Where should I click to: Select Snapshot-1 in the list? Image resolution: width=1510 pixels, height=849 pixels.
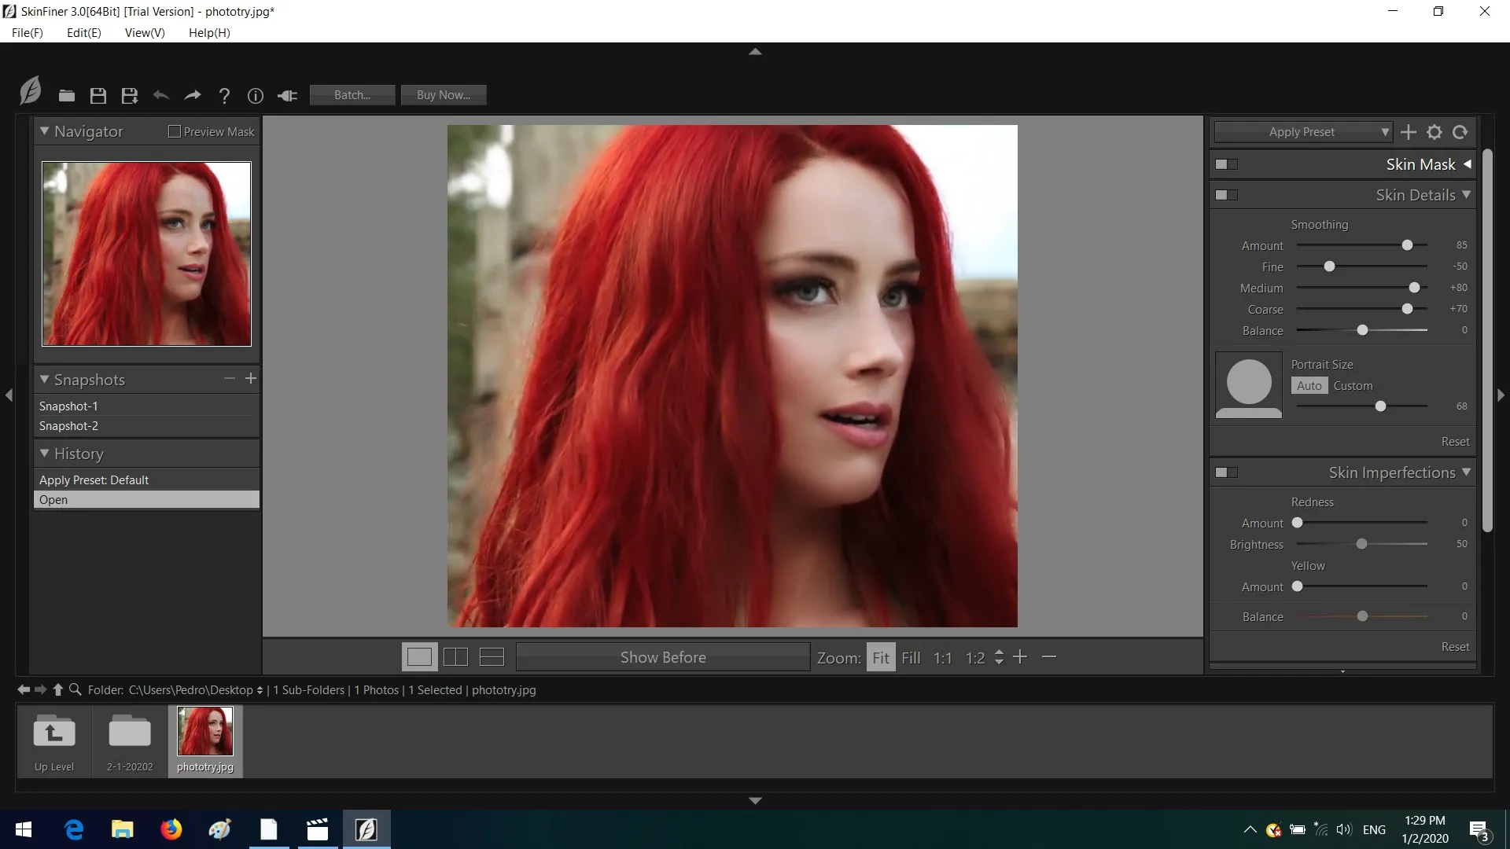[147, 406]
